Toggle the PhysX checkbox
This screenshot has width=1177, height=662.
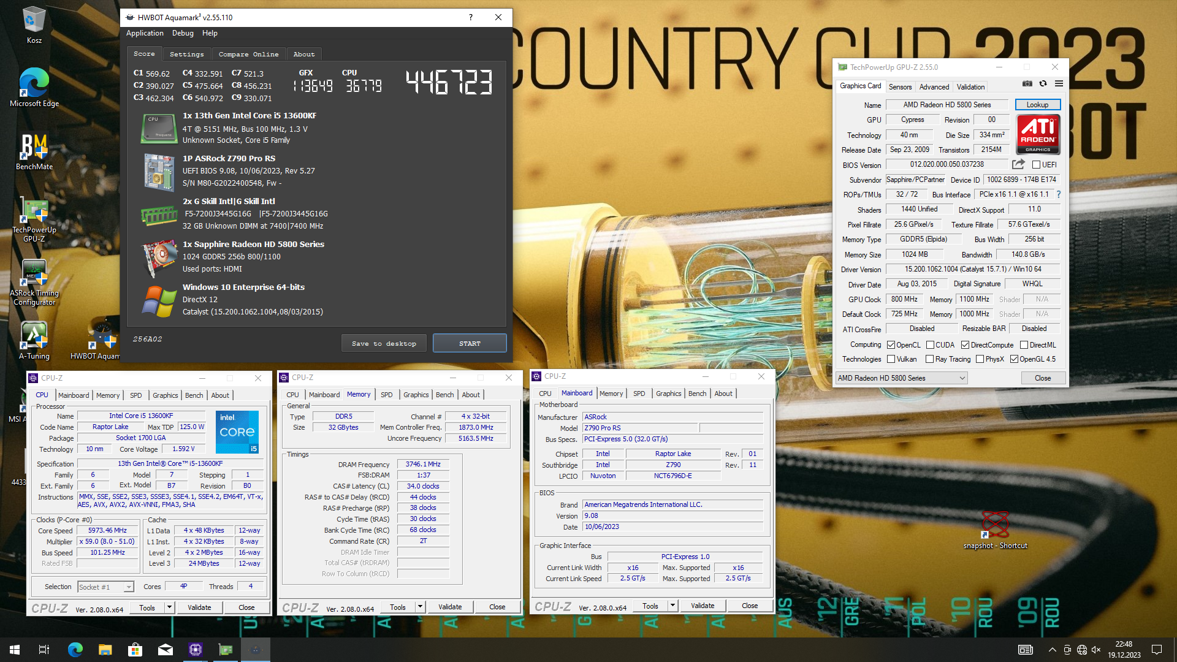point(980,359)
